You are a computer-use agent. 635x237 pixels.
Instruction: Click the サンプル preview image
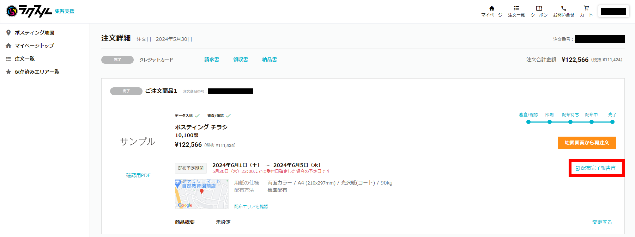pyautogui.click(x=138, y=142)
